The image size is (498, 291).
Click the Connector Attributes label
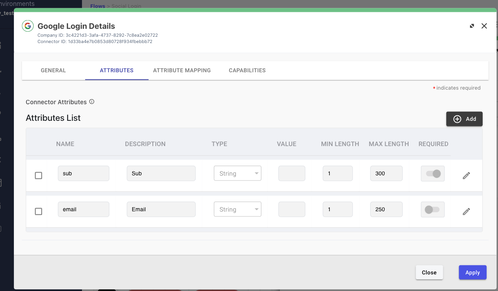[56, 102]
